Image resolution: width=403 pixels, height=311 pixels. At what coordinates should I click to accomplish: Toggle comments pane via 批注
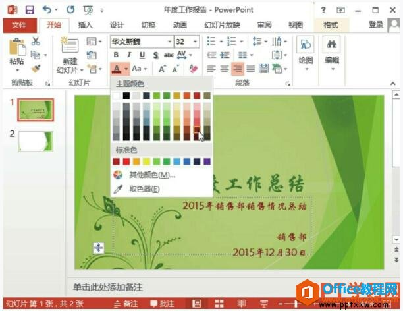[162, 304]
